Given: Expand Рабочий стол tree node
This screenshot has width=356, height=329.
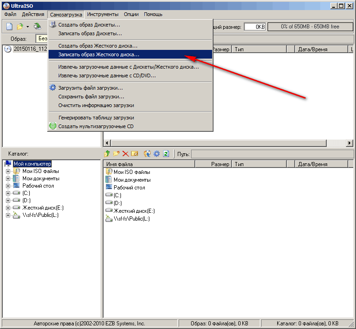Looking at the screenshot, I should coord(8,186).
